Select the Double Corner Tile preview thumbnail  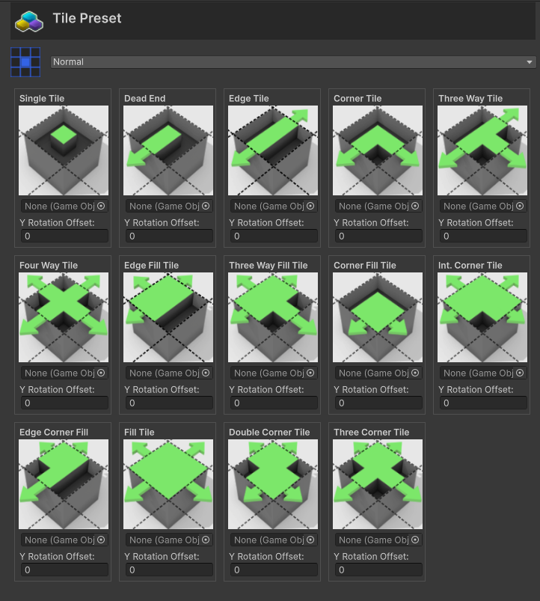pos(273,484)
